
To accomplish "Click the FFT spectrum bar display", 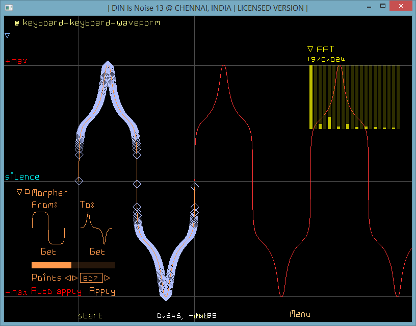I will pyautogui.click(x=354, y=97).
